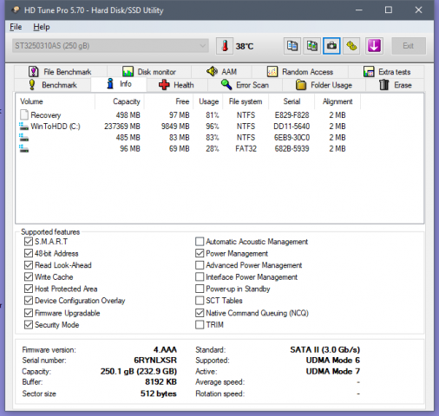Toggle Automatic Acoustic Management checkbox

point(200,242)
